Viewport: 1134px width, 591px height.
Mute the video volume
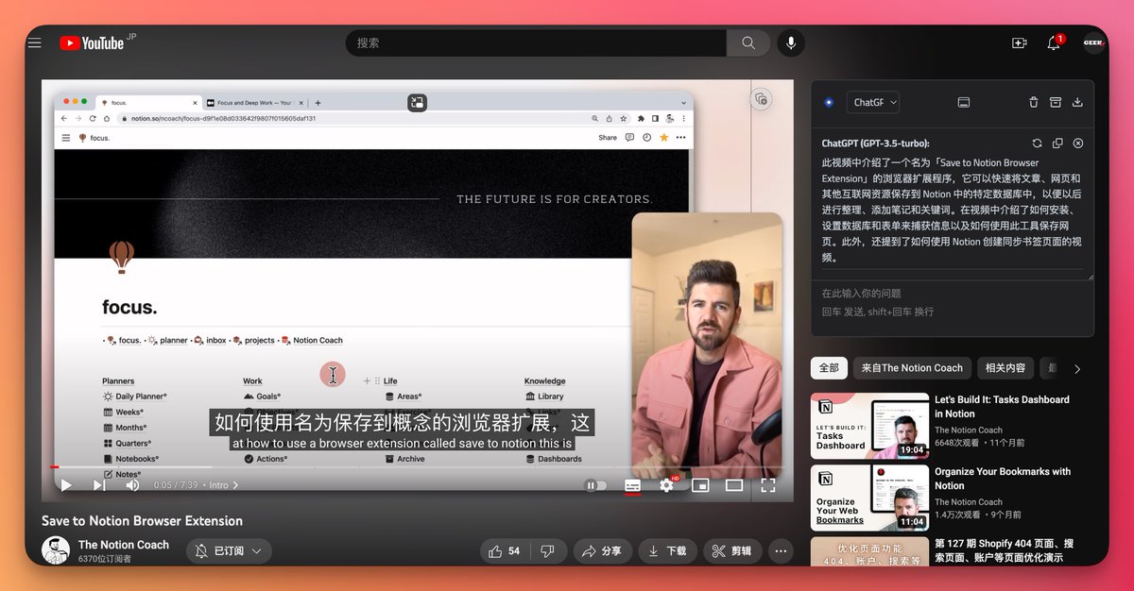(x=132, y=485)
